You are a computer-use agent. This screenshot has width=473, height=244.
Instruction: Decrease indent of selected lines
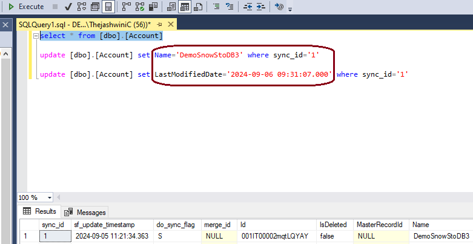point(248,7)
